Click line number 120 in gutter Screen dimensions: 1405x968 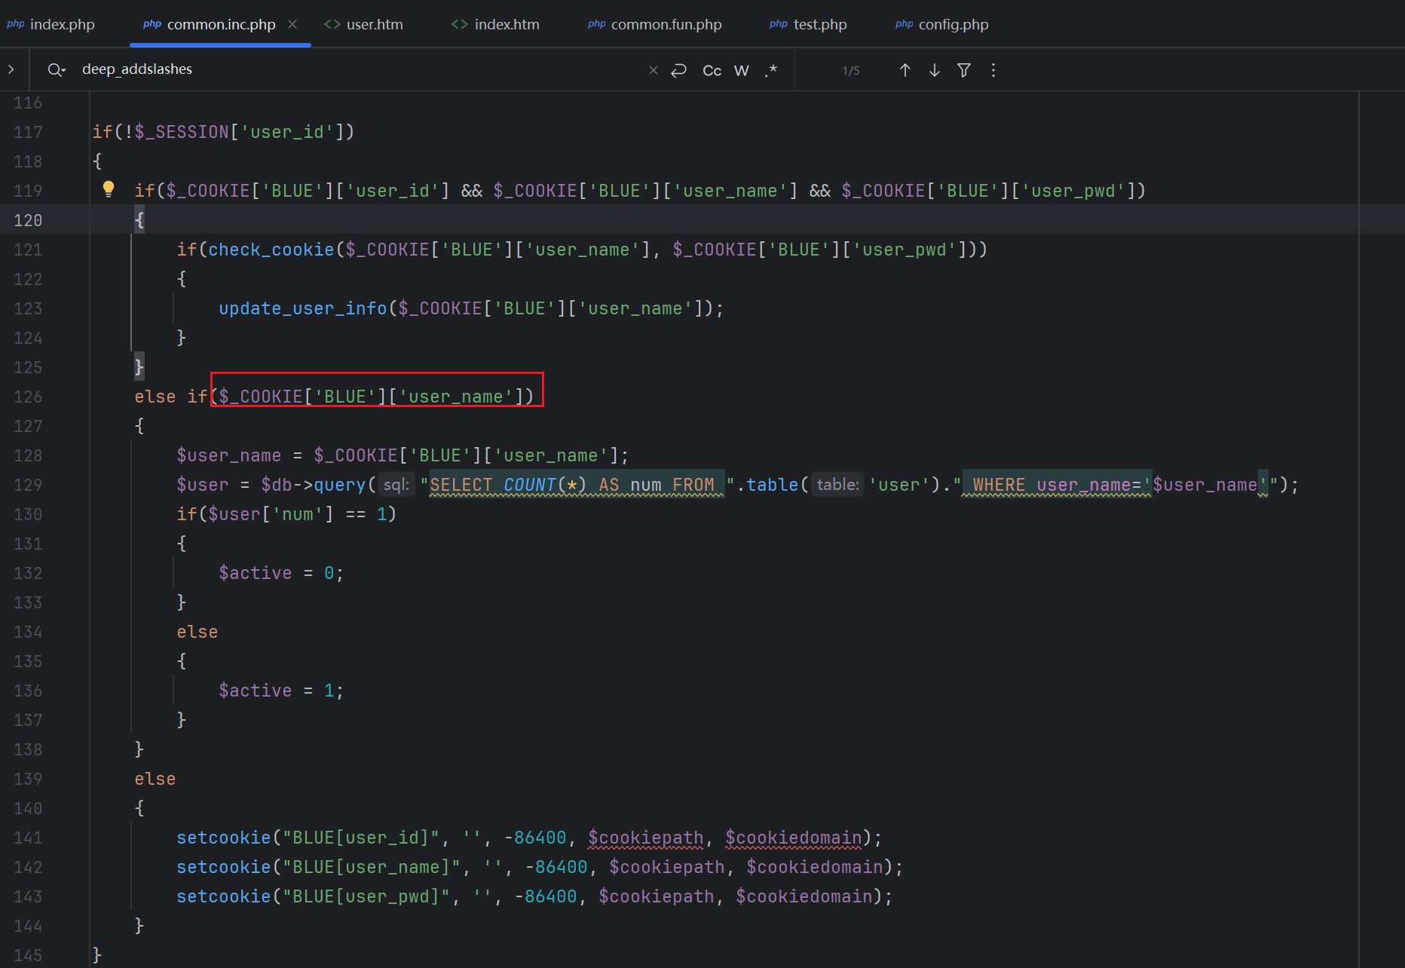tap(28, 220)
